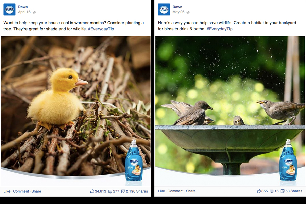
Task: Share the duckling post
Action: point(36,191)
